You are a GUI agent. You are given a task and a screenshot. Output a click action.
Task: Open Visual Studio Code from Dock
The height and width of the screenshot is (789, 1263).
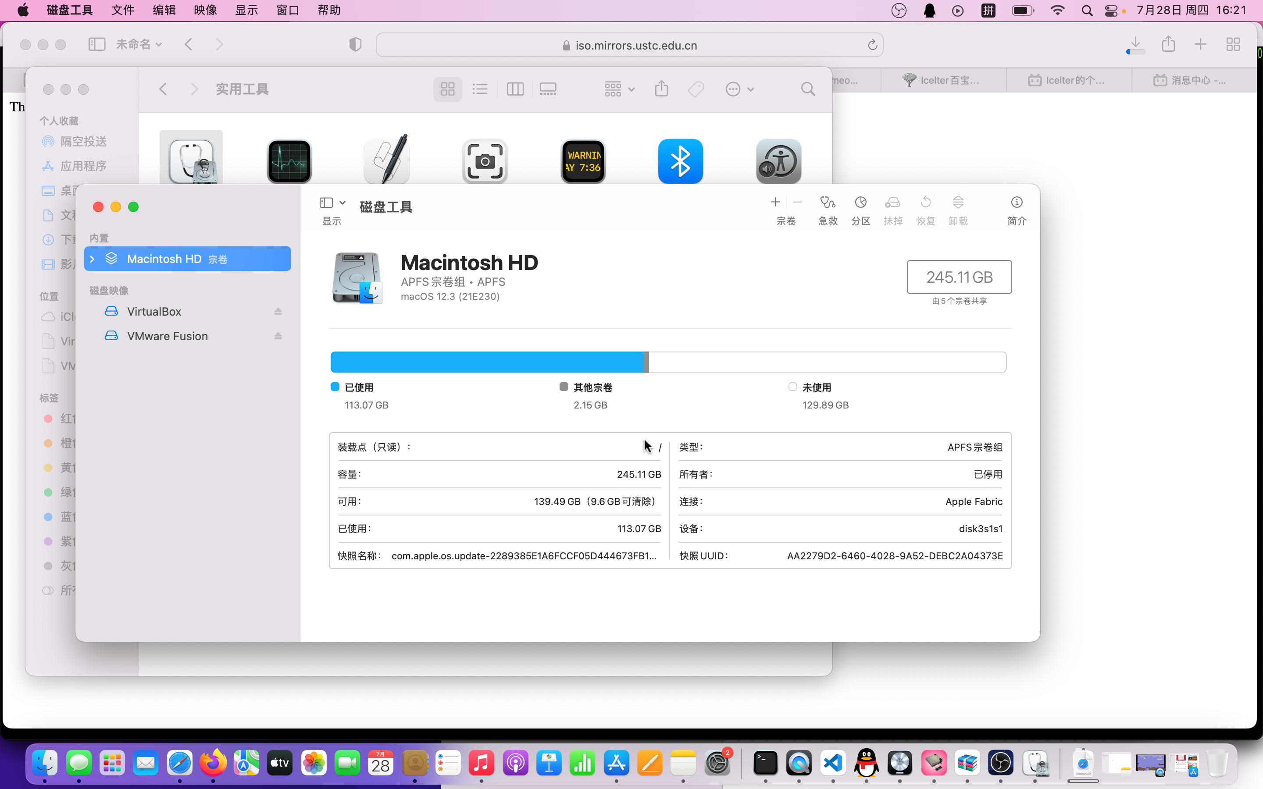point(833,764)
